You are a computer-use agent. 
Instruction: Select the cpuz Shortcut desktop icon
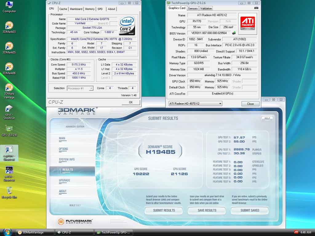tap(9, 112)
